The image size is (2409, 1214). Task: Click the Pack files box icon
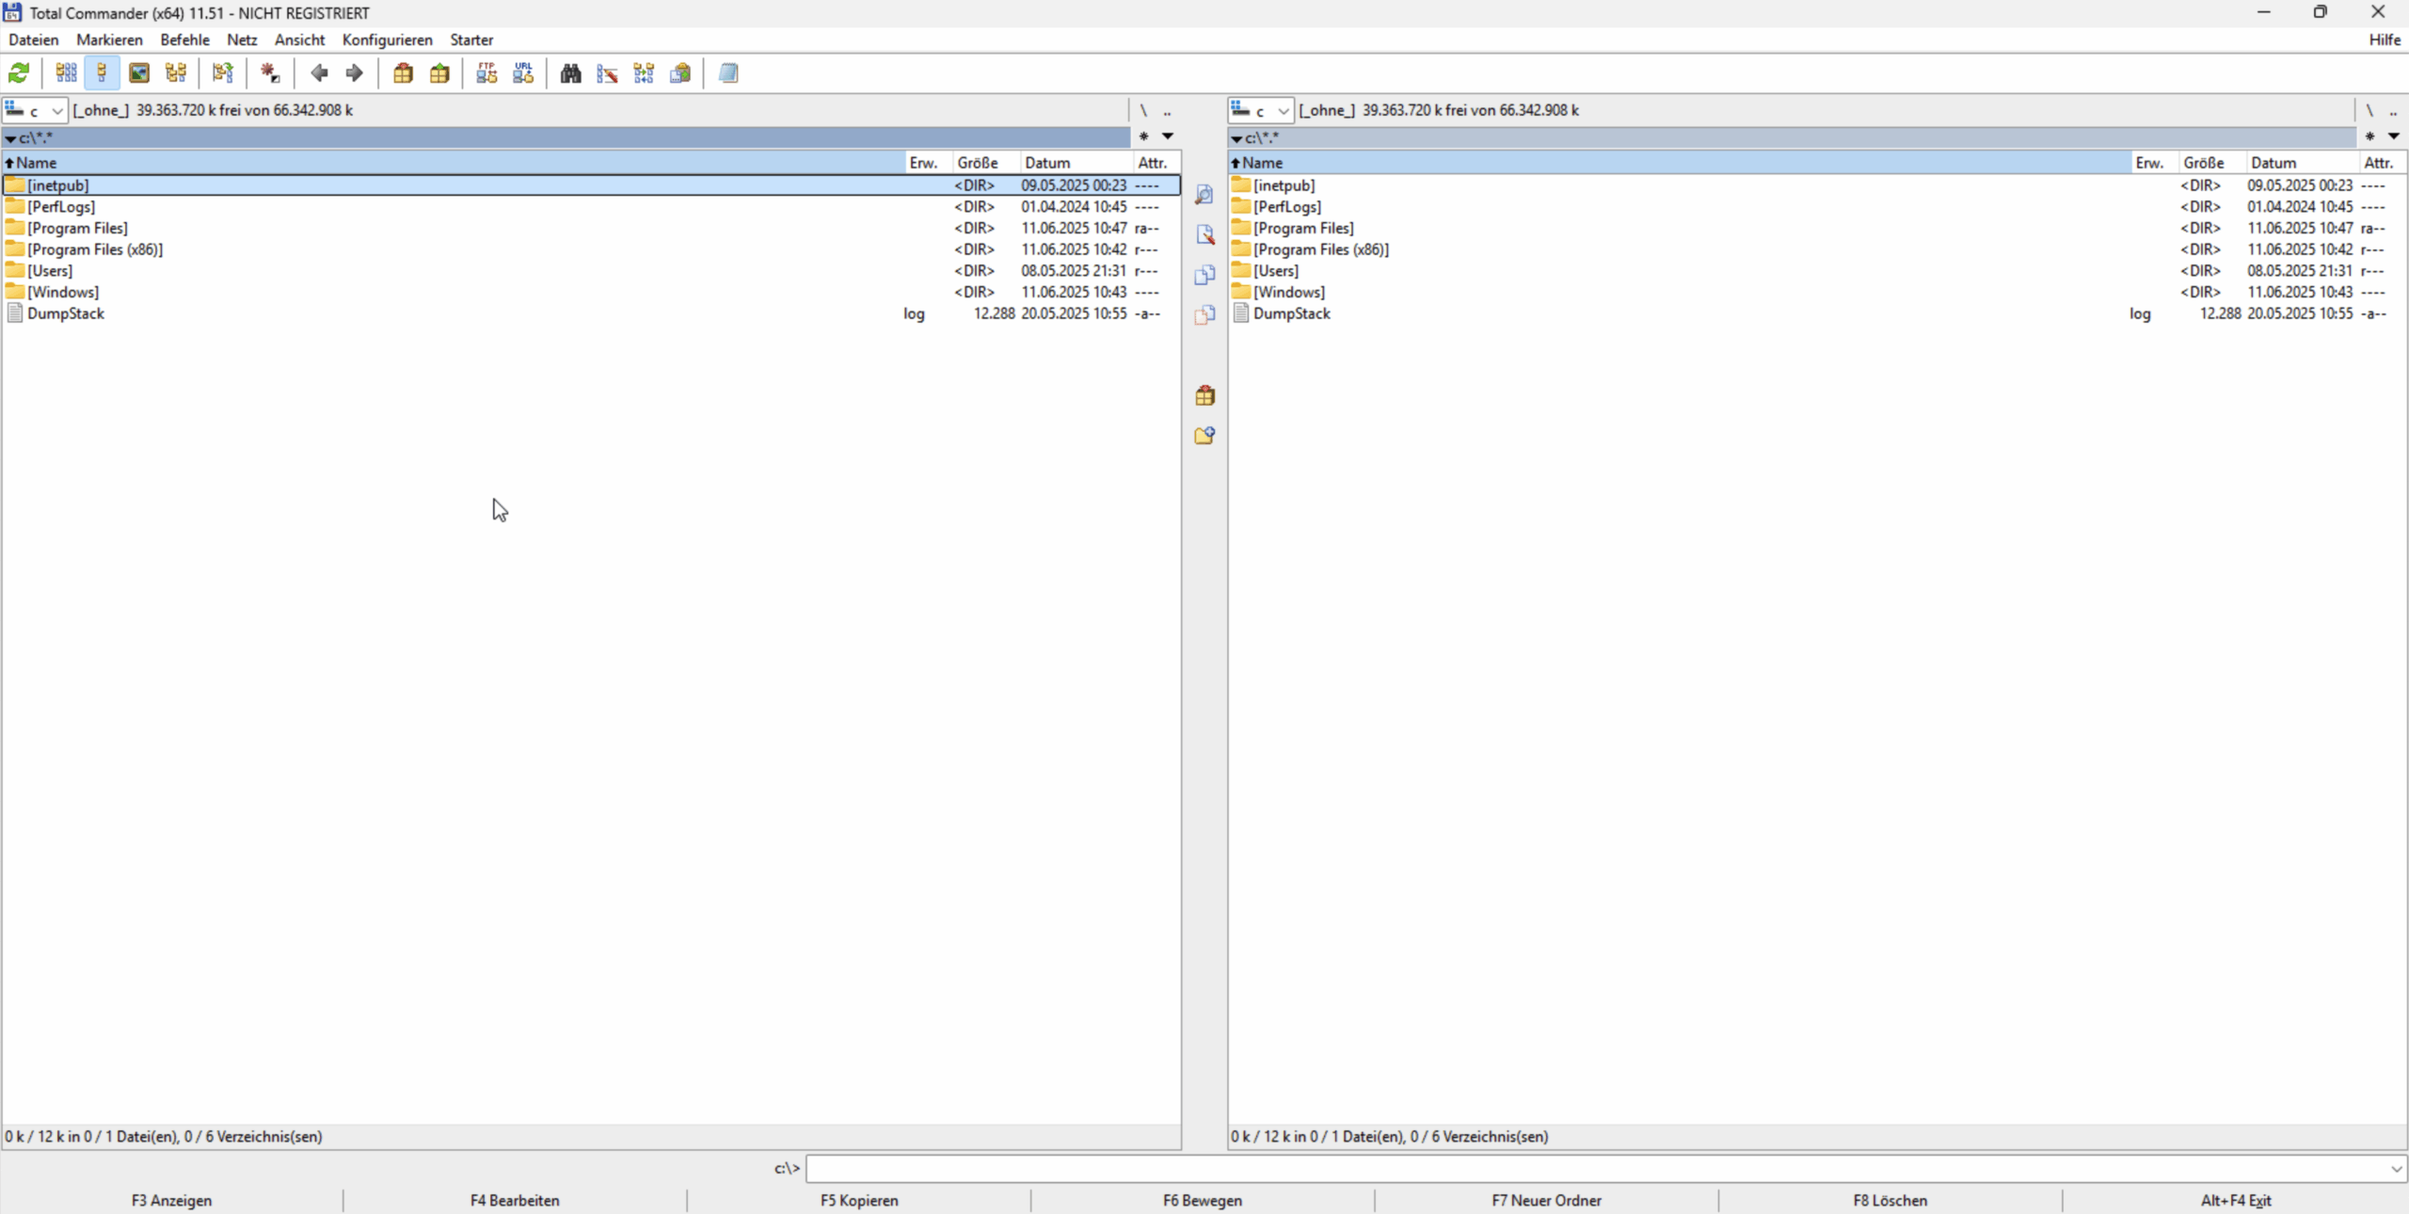(403, 73)
